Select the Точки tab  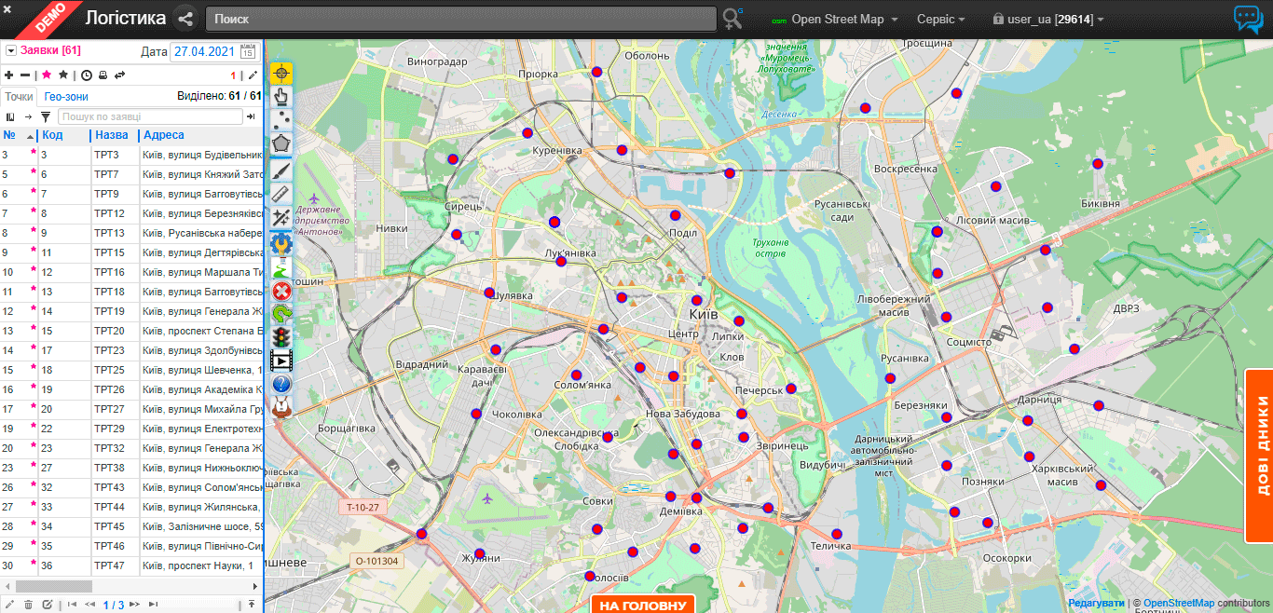click(19, 96)
